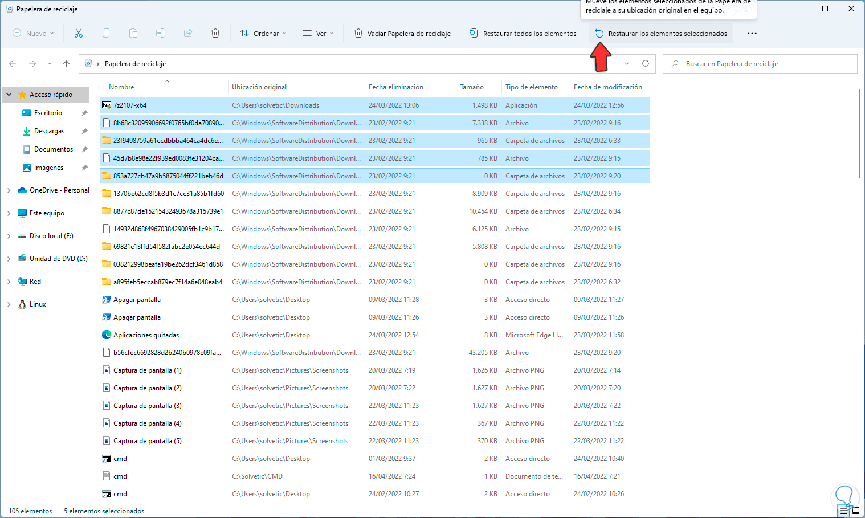
Task: Click the vertical scrollbar of file list
Action: pos(860,134)
